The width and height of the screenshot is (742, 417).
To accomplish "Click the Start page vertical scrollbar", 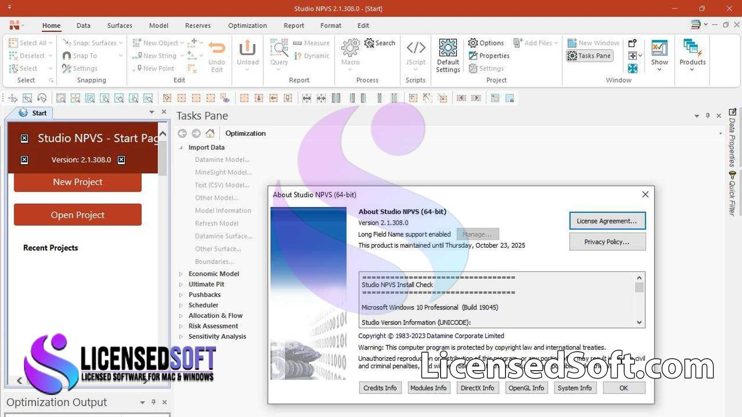I will click(162, 159).
